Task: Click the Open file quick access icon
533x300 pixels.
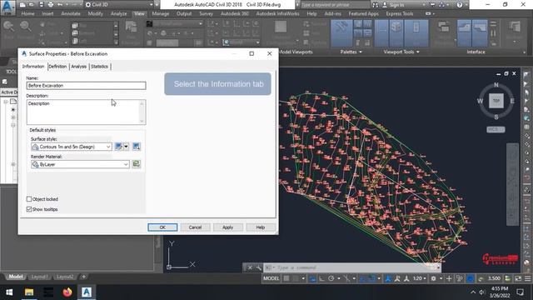Action: (32, 5)
